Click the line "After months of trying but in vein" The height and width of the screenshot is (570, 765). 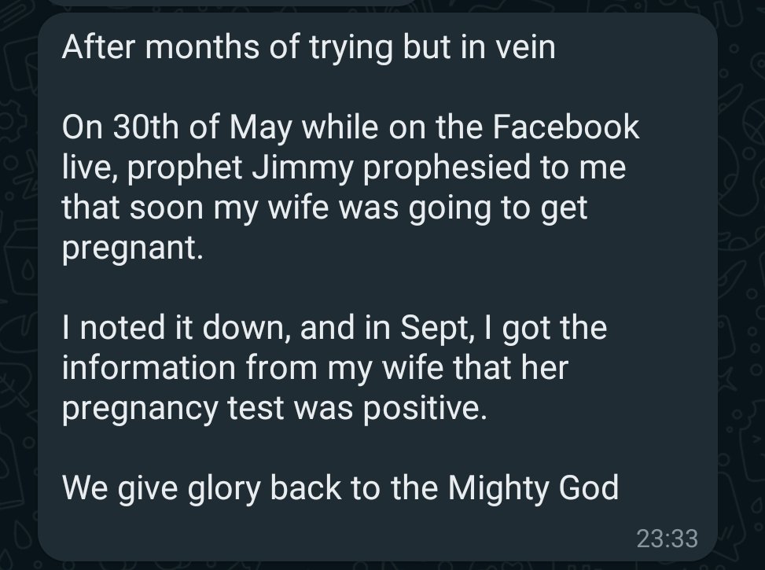(308, 46)
